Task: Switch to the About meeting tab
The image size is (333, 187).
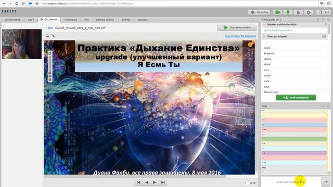Action: tap(12, 20)
